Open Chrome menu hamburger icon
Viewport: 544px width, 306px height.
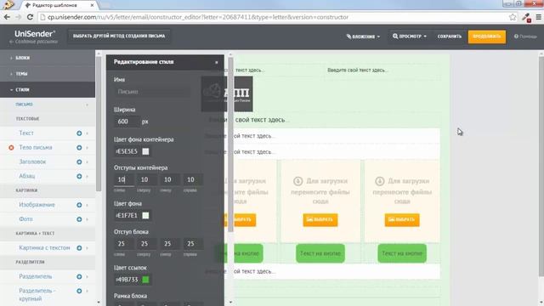[538, 17]
